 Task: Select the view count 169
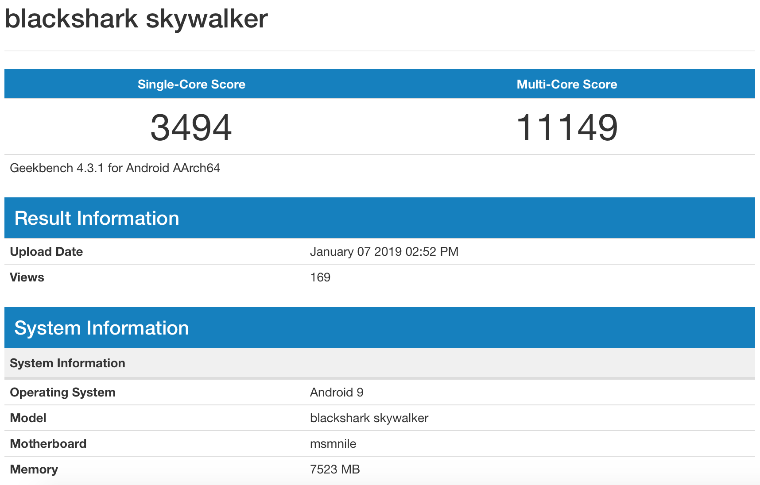(x=320, y=277)
